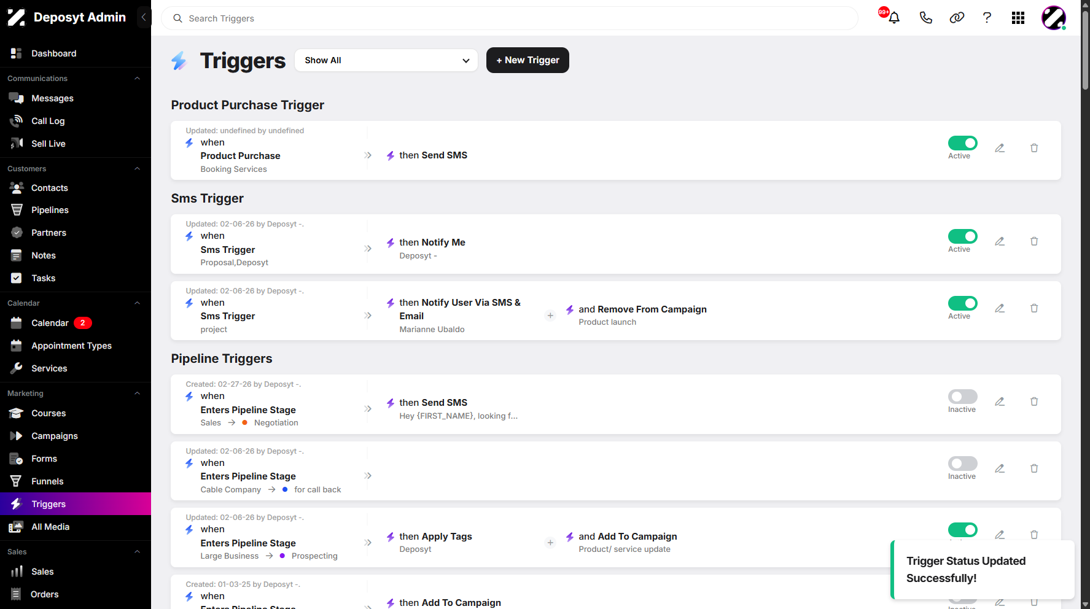Disable the Notify User Via SMS trigger switch
Viewport: 1090px width, 609px height.
[962, 303]
